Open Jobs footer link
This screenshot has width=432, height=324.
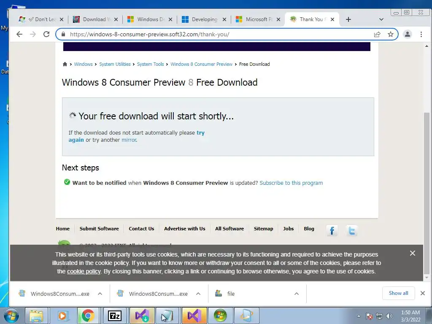coord(288,229)
